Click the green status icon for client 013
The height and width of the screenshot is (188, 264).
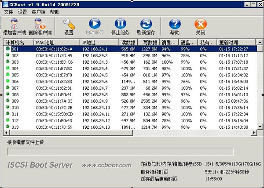[8, 127]
